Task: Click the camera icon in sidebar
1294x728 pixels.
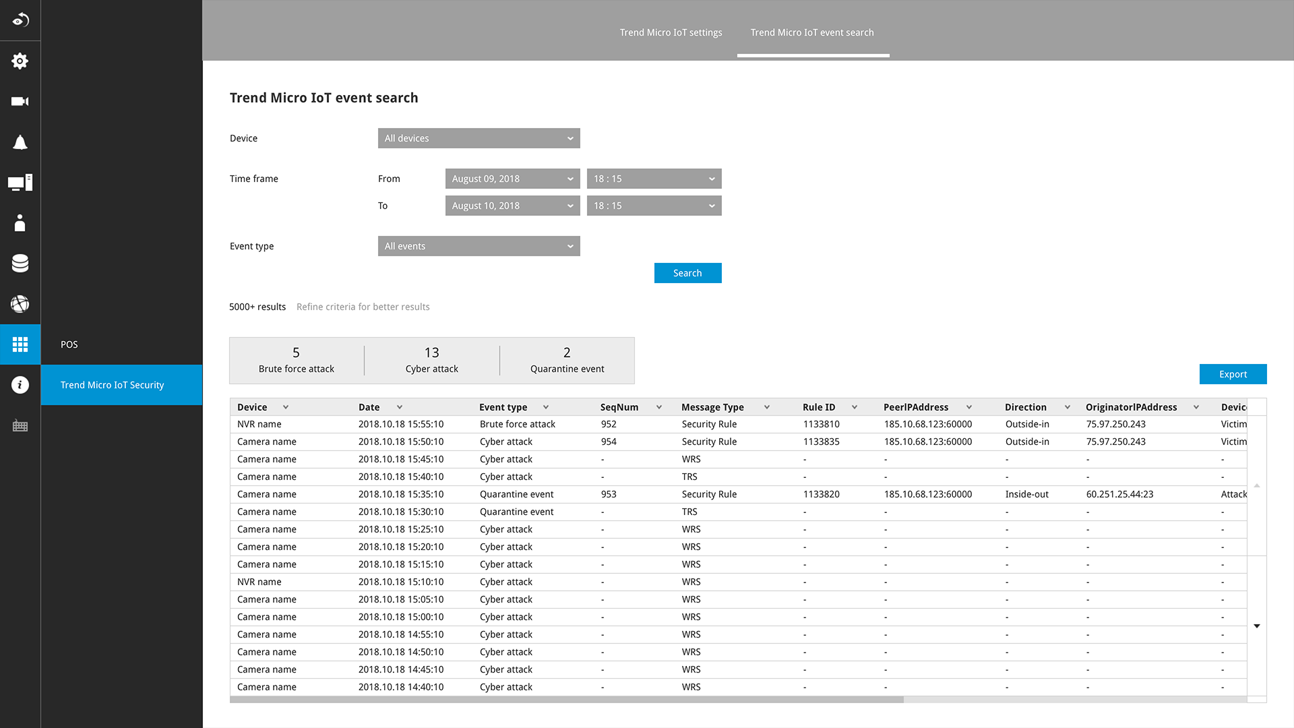Action: 20,102
